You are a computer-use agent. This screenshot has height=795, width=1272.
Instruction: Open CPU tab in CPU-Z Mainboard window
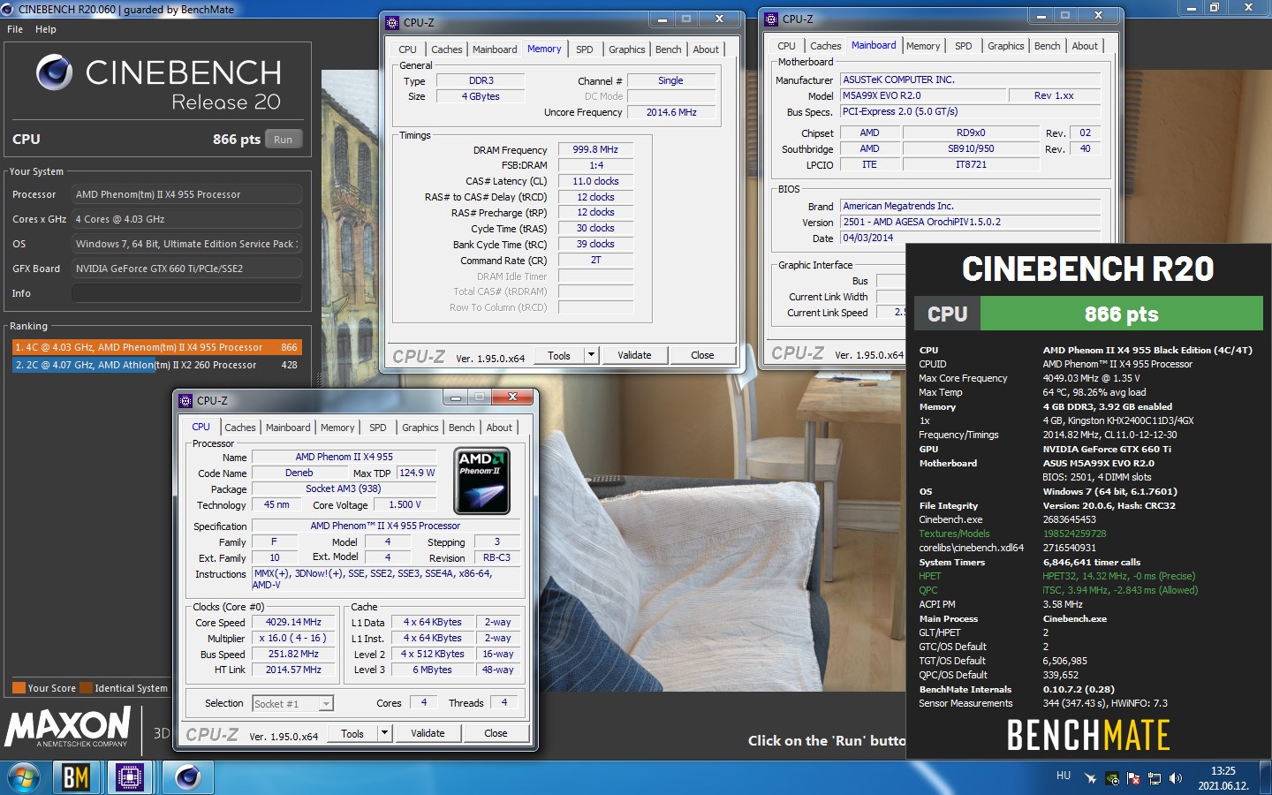point(786,46)
